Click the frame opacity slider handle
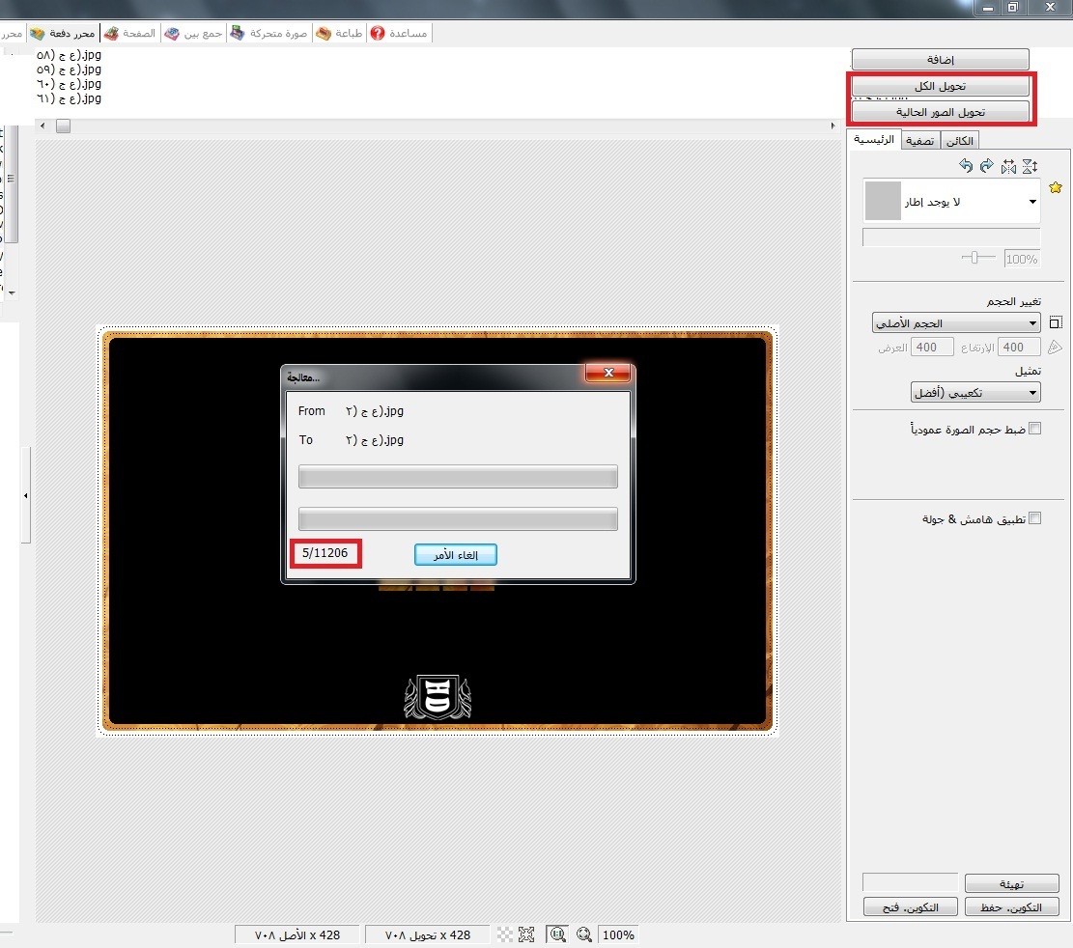Viewport: 1073px width, 948px height. pyautogui.click(x=976, y=257)
